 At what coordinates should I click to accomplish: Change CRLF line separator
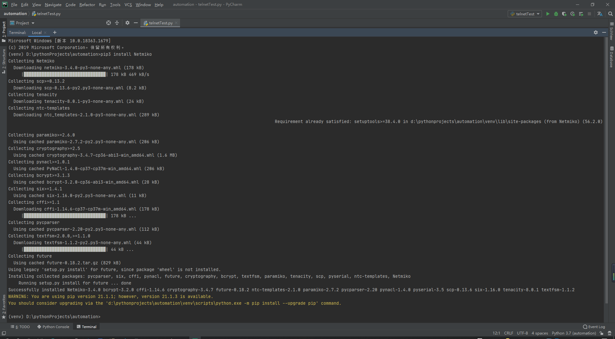tap(509, 333)
